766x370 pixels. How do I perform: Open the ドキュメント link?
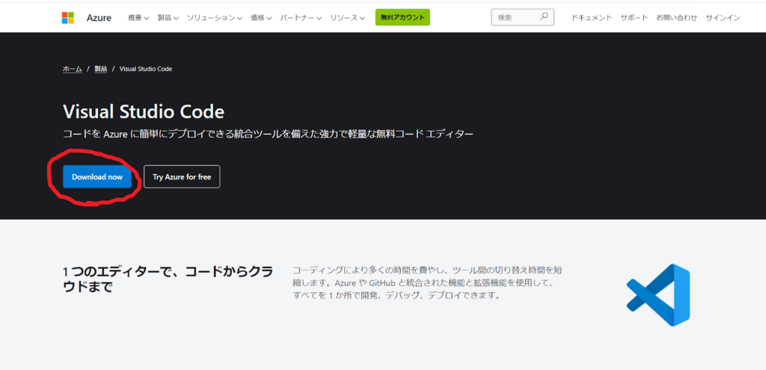pyautogui.click(x=591, y=17)
